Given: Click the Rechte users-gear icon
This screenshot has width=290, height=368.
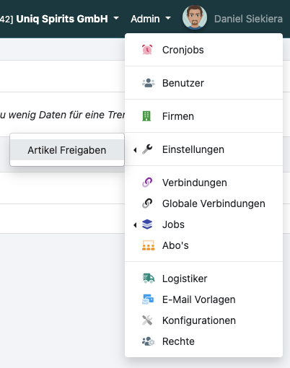Looking at the screenshot, I should point(148,341).
